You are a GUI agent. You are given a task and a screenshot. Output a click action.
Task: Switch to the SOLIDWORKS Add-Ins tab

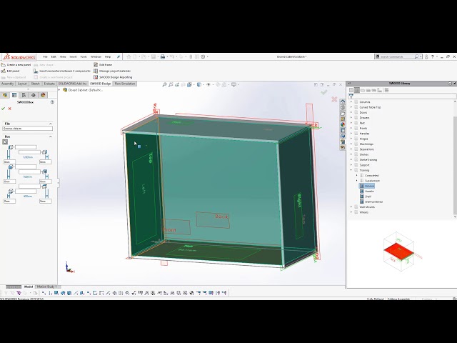click(73, 84)
